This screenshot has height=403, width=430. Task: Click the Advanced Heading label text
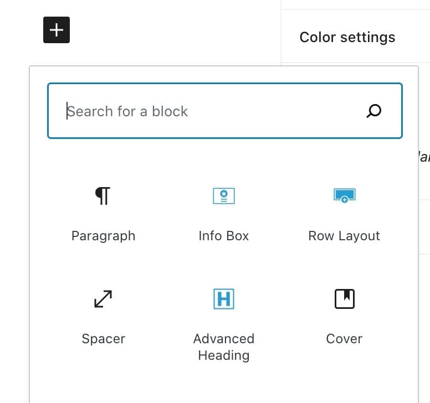(x=224, y=347)
